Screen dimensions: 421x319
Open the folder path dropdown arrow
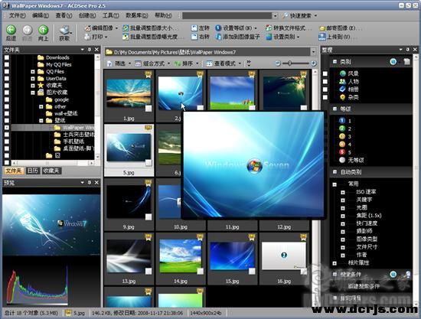click(313, 52)
